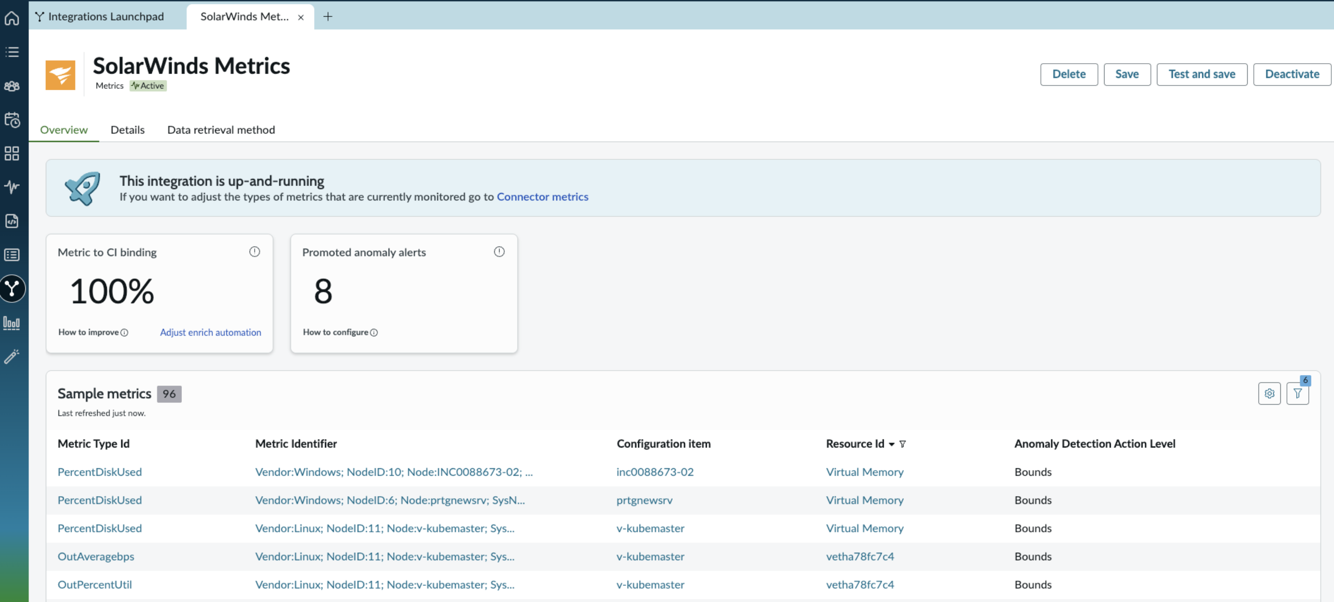Image resolution: width=1334 pixels, height=602 pixels.
Task: Click the Save button
Action: 1127,74
